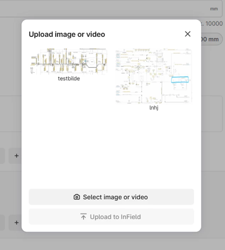Click the testbilde caption label
The width and height of the screenshot is (225, 250).
pyautogui.click(x=69, y=78)
